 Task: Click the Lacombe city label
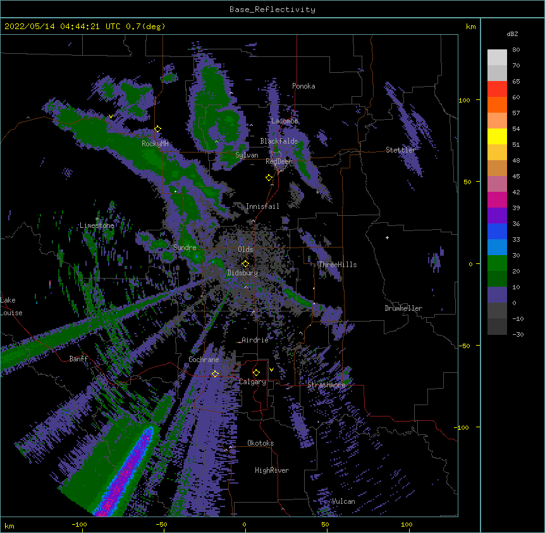click(x=285, y=121)
